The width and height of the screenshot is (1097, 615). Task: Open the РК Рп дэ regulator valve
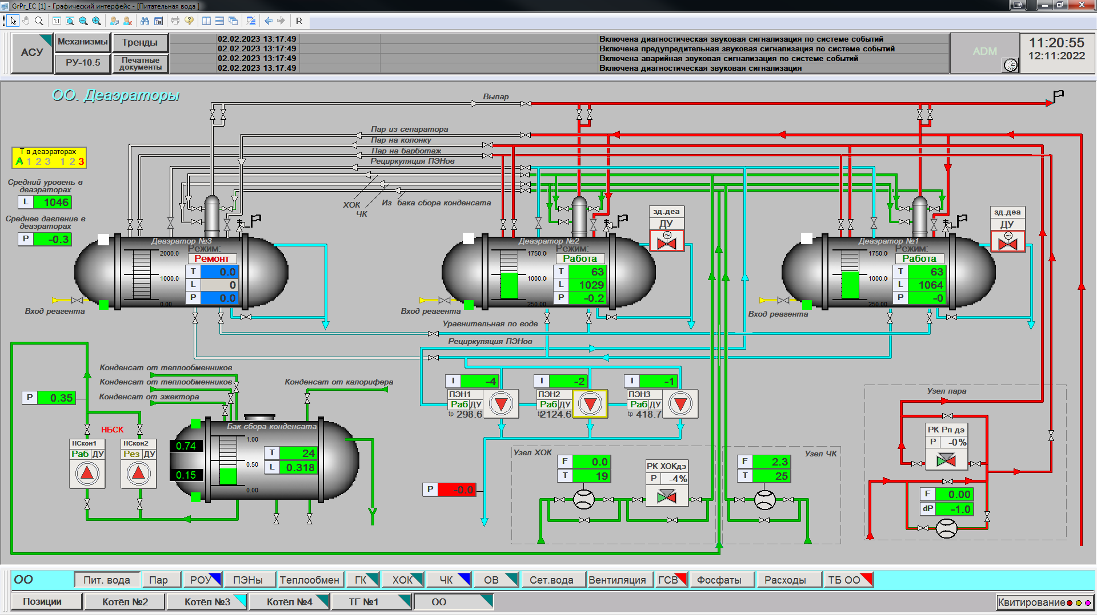pos(946,459)
